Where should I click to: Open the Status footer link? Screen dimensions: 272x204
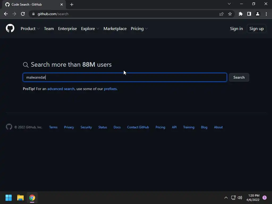pyautogui.click(x=103, y=127)
